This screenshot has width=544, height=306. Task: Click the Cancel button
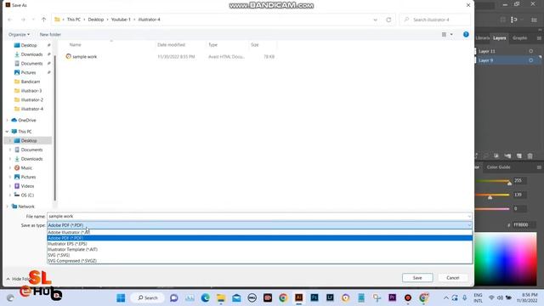tap(453, 278)
